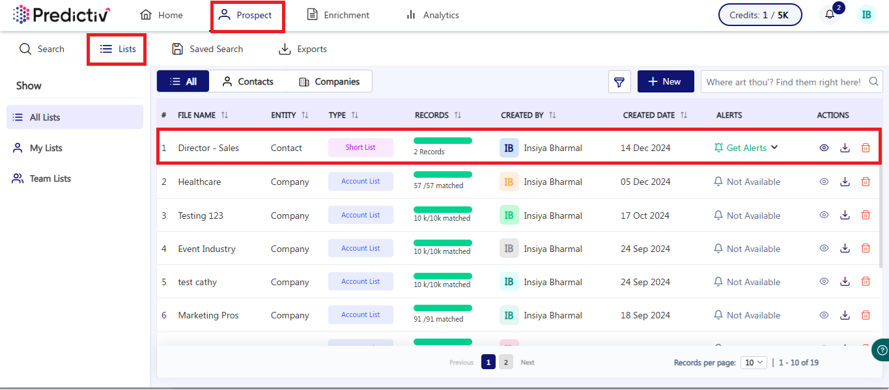Delete the Healthcare list

pyautogui.click(x=866, y=182)
